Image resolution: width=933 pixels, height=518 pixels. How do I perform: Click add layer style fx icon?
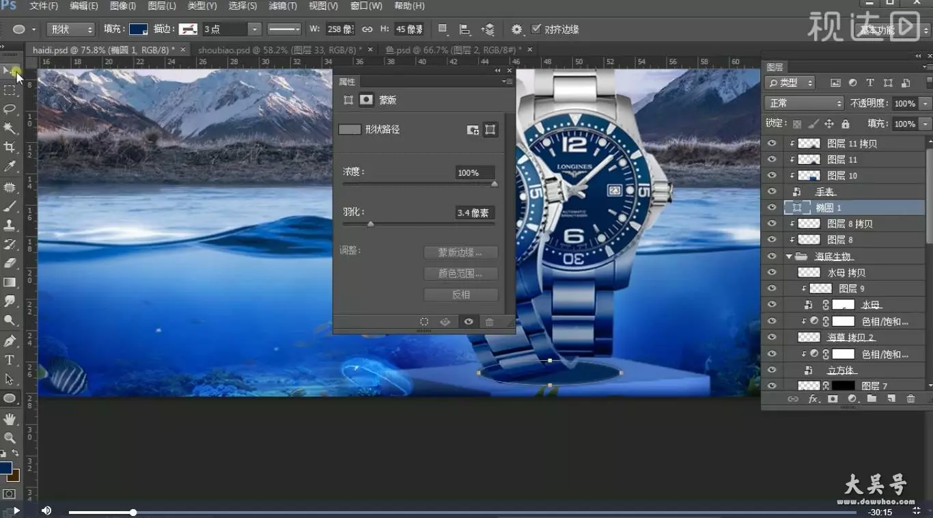pyautogui.click(x=813, y=398)
